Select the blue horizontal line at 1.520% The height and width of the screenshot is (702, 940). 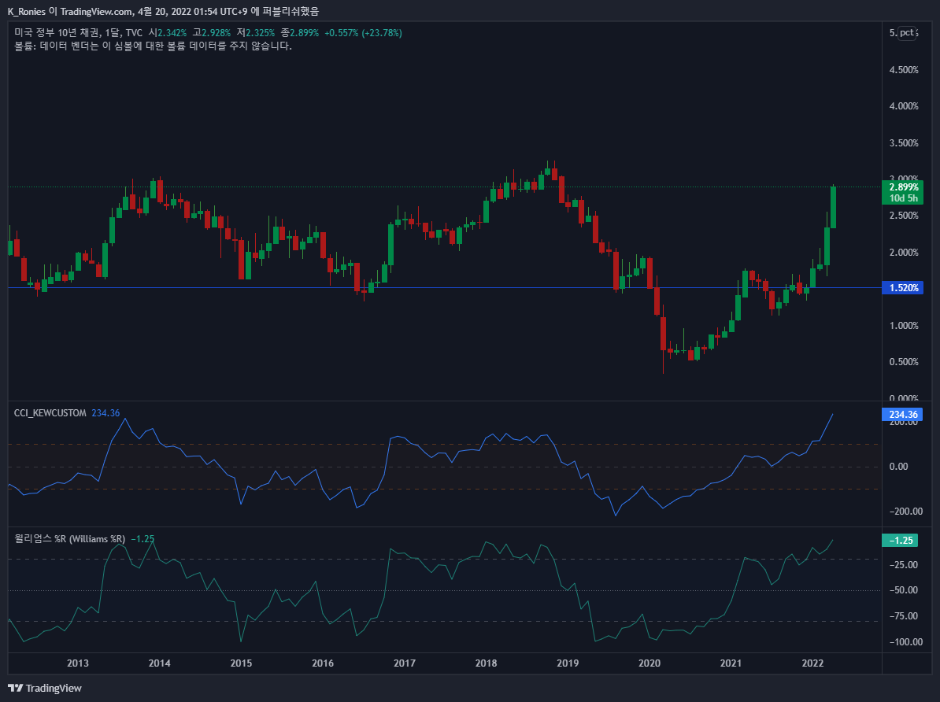click(443, 288)
